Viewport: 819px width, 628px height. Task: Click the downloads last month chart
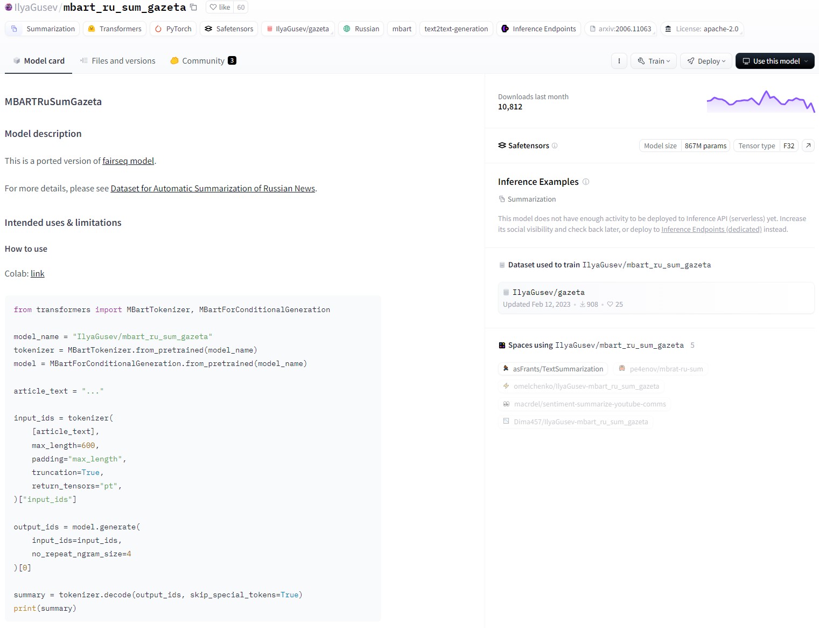click(760, 101)
